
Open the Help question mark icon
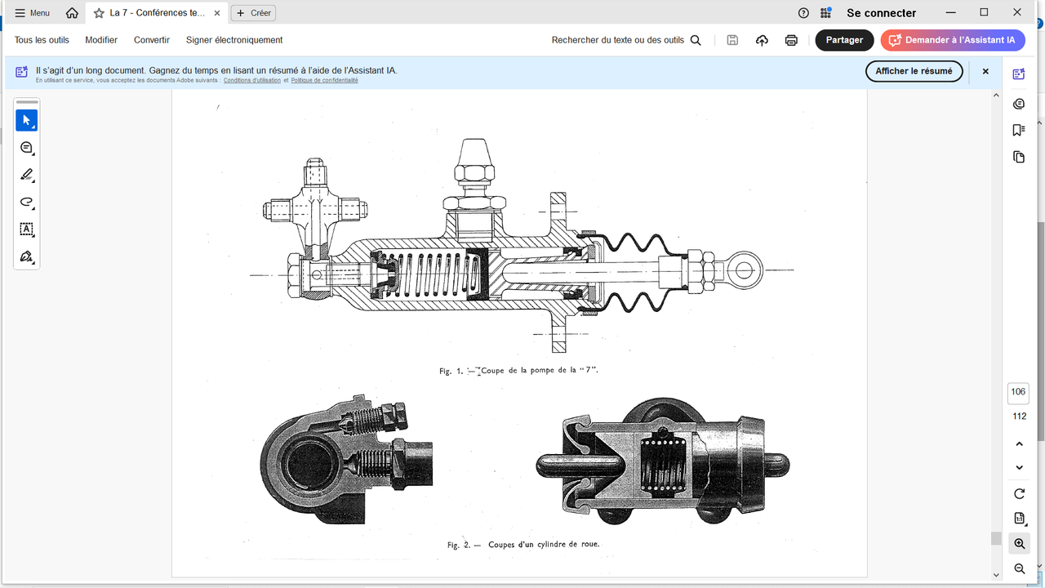804,13
